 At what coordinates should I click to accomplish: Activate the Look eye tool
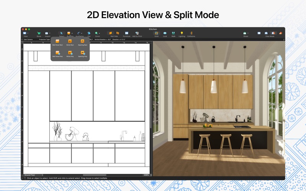coord(165,33)
